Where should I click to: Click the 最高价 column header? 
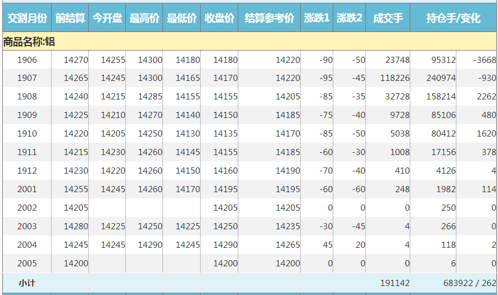[x=144, y=18]
